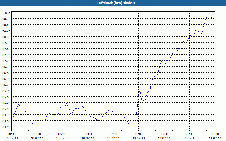Click the 985,25 y-axis label
The image size is (226, 141).
coord(6,103)
